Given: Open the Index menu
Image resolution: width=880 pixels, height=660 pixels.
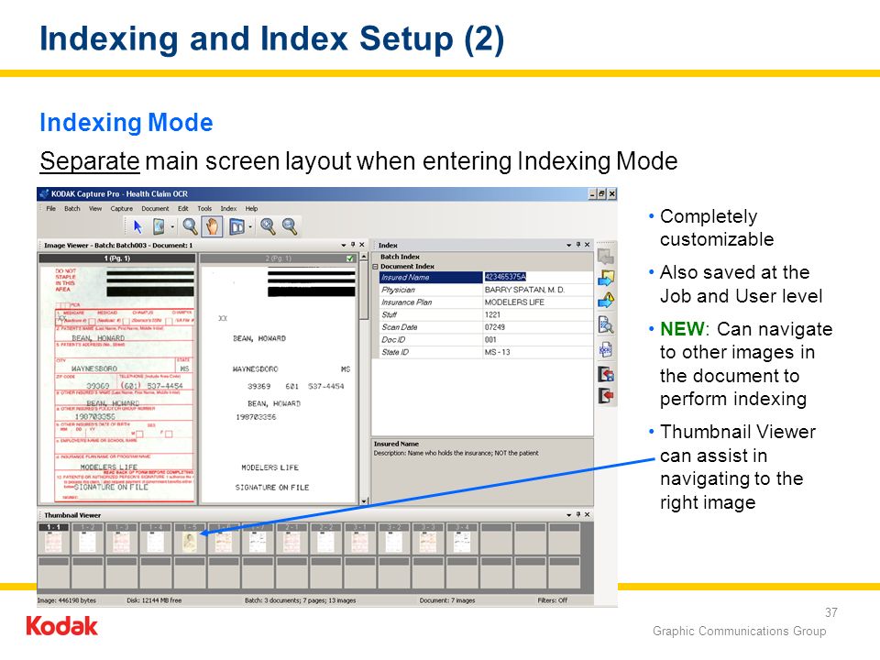Looking at the screenshot, I should click(x=228, y=208).
